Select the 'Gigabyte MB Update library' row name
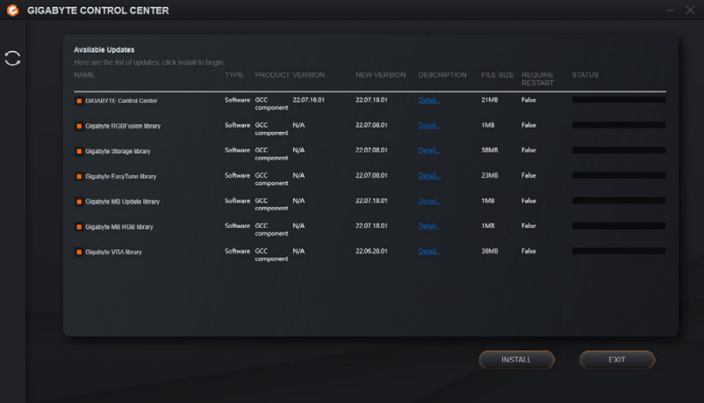 [123, 201]
